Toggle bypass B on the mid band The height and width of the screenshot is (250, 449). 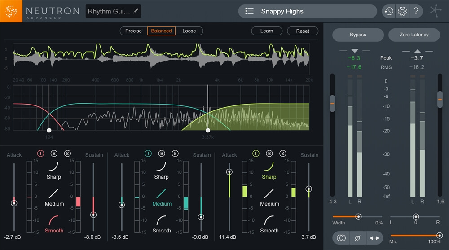tap(162, 154)
